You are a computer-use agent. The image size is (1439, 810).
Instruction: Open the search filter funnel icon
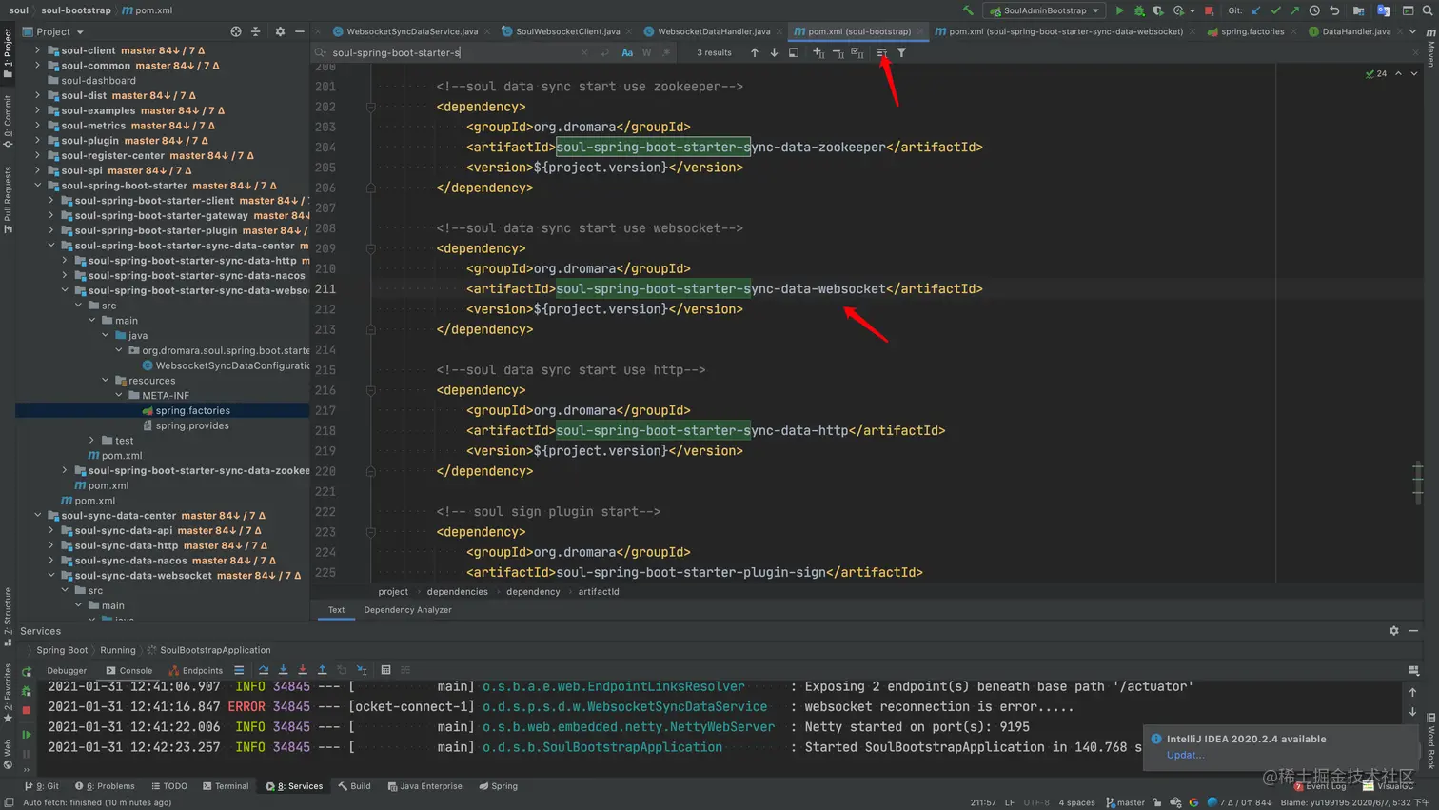coord(901,52)
